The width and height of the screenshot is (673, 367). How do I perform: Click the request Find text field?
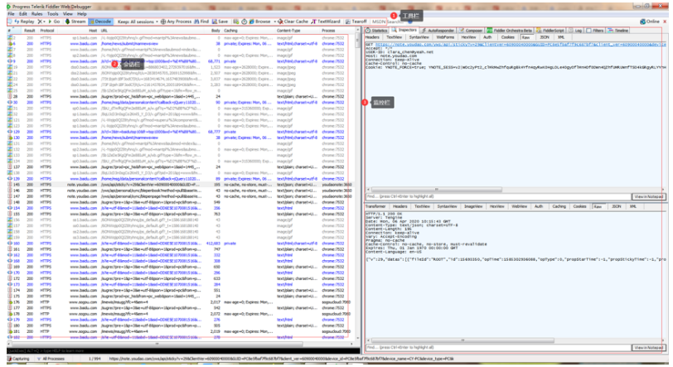[x=498, y=196]
